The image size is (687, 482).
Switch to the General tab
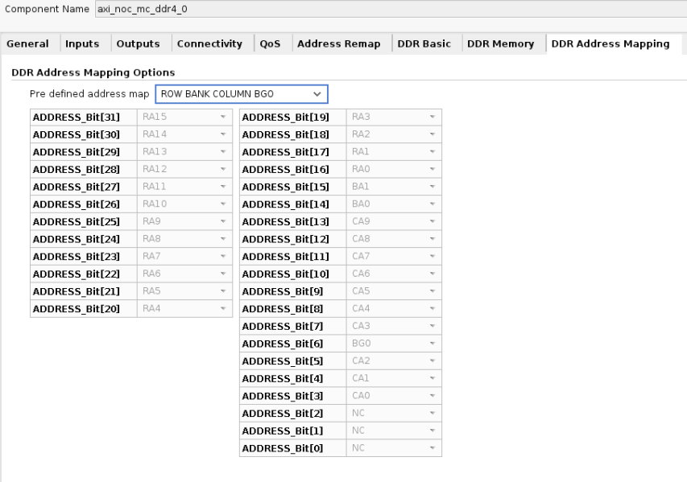pyautogui.click(x=27, y=43)
